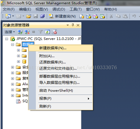Open the 调试(D) menu
The height and width of the screenshot is (129, 140).
point(59,9)
